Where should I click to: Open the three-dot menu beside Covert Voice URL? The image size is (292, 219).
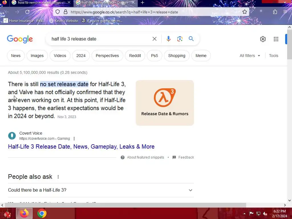tap(74, 139)
